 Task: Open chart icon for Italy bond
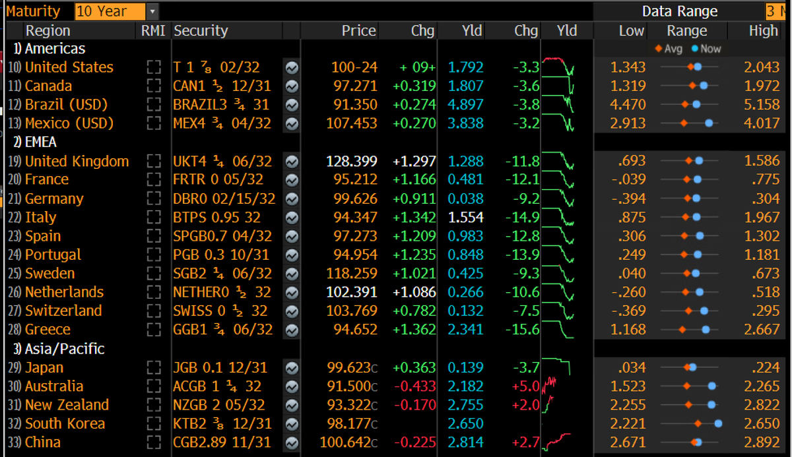pyautogui.click(x=291, y=218)
